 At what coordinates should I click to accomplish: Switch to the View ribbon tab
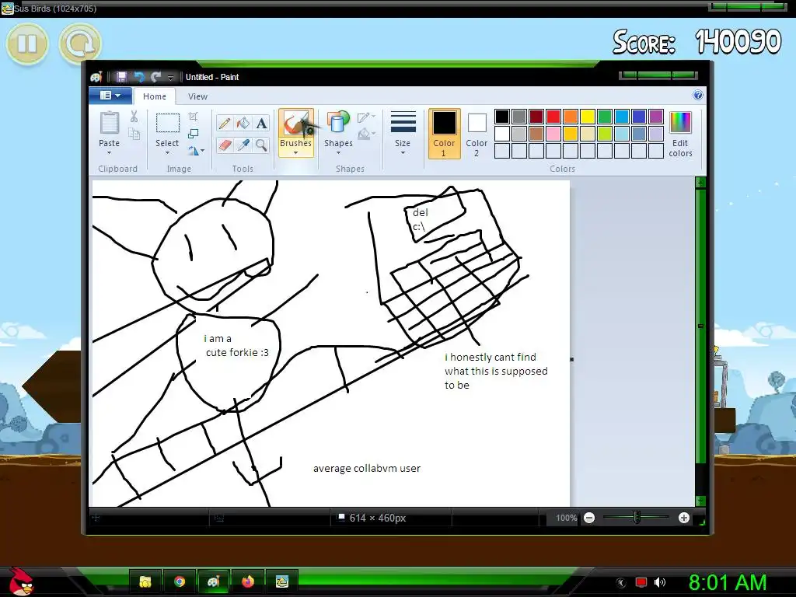pos(197,96)
